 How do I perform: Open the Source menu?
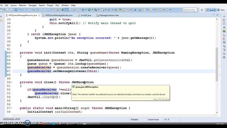(x=13, y=5)
